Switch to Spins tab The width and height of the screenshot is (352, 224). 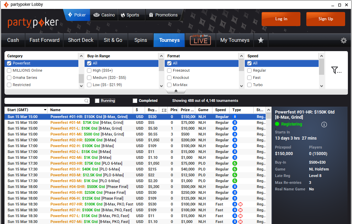pos(141,40)
